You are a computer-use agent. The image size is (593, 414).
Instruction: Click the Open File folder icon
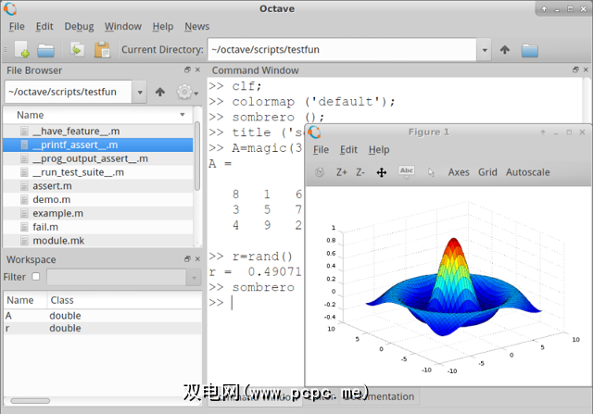pyautogui.click(x=44, y=50)
